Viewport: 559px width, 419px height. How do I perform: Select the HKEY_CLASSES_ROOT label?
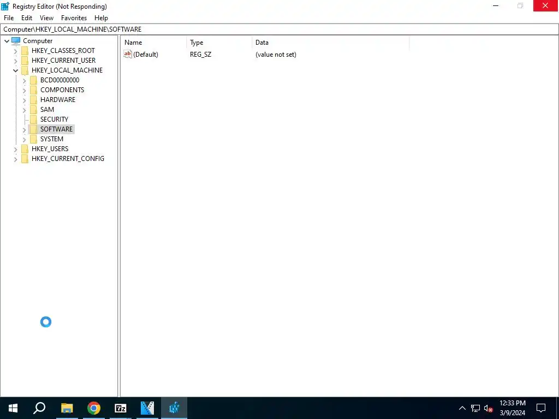pos(63,51)
